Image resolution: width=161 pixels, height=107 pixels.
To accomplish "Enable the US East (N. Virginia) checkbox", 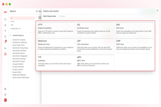I will pyautogui.click(x=11, y=39).
